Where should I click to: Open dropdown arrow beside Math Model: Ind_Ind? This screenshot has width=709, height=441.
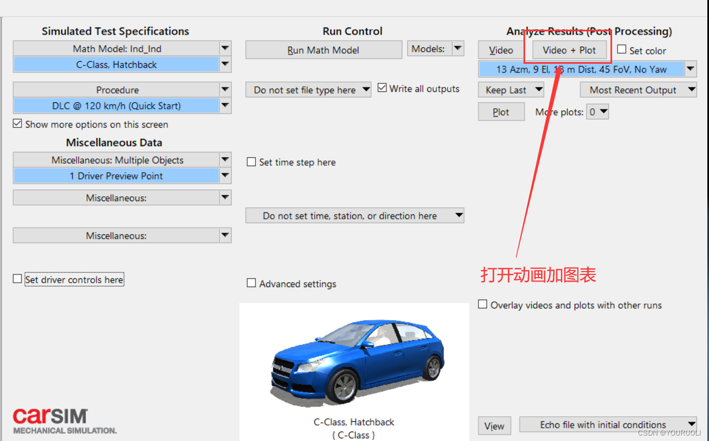(225, 48)
